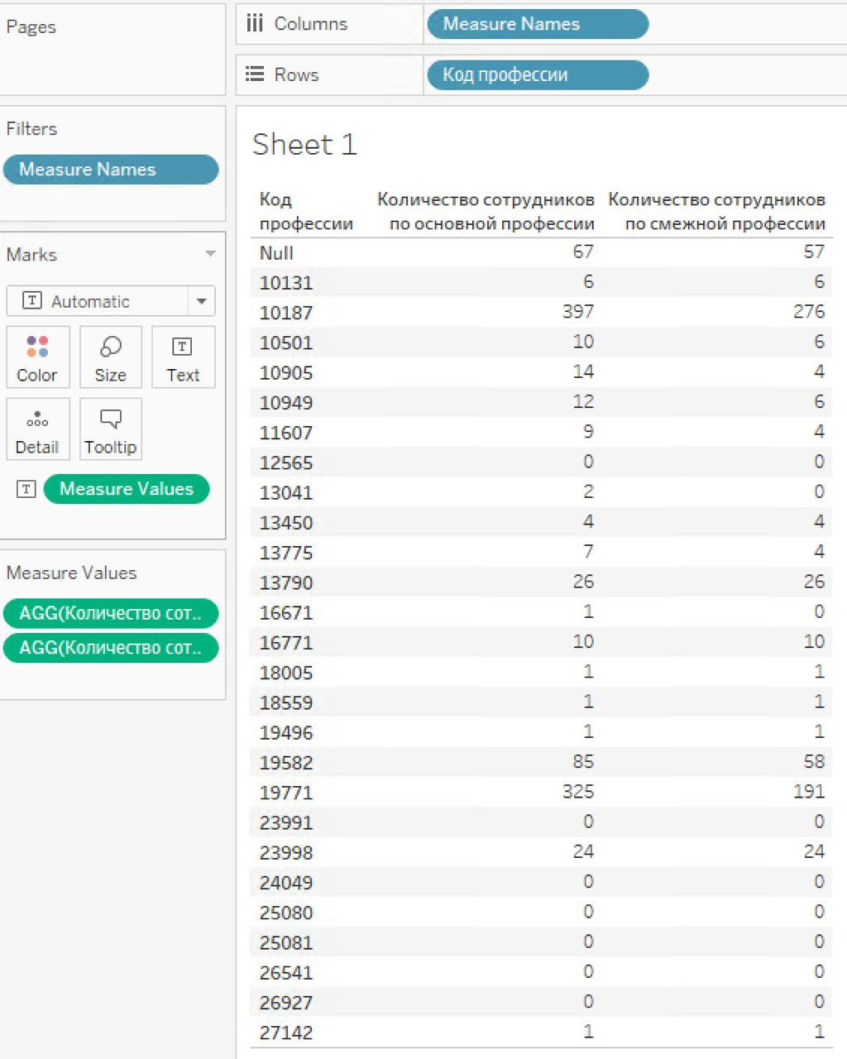Click the Sheet 1 title

point(304,145)
